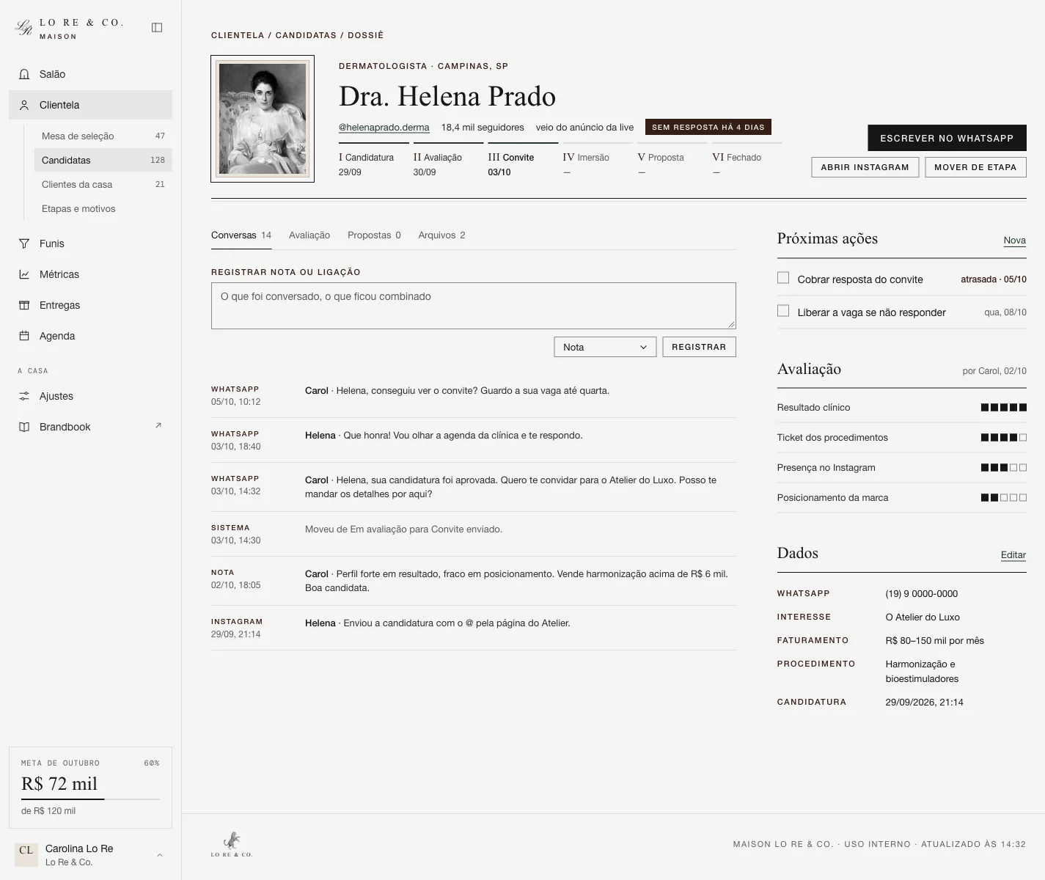Click Nova link in Próximas ações
1045x880 pixels.
[x=1015, y=241]
